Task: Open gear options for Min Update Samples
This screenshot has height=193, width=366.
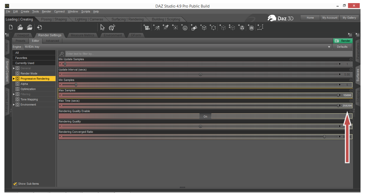Action: (x=351, y=59)
